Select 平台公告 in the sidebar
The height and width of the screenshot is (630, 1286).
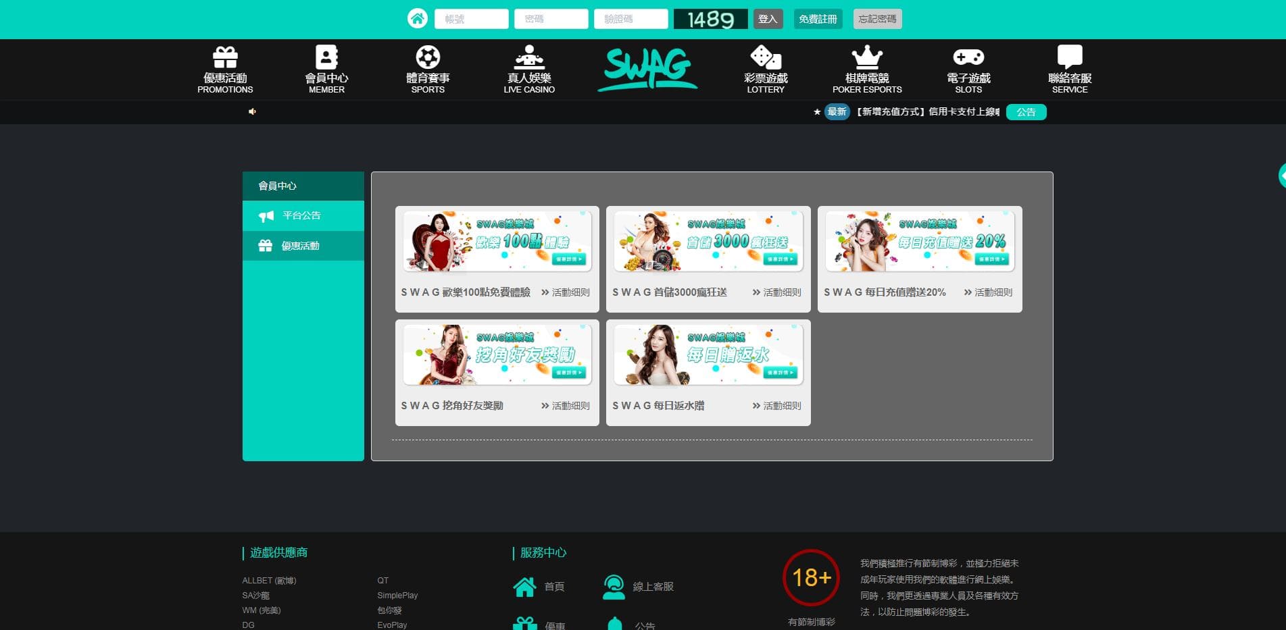(301, 215)
